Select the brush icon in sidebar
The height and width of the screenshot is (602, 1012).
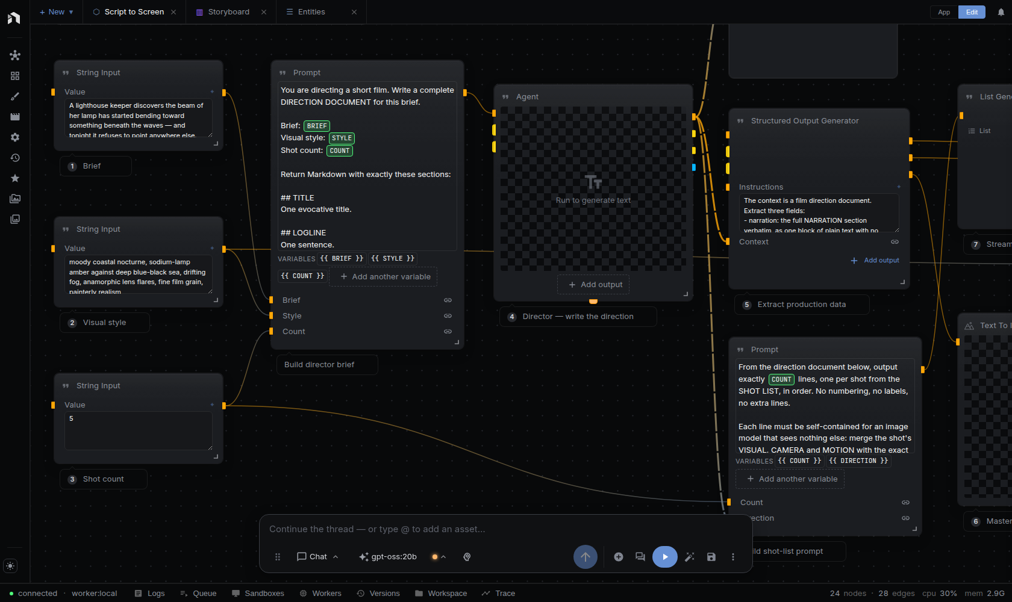tap(15, 96)
